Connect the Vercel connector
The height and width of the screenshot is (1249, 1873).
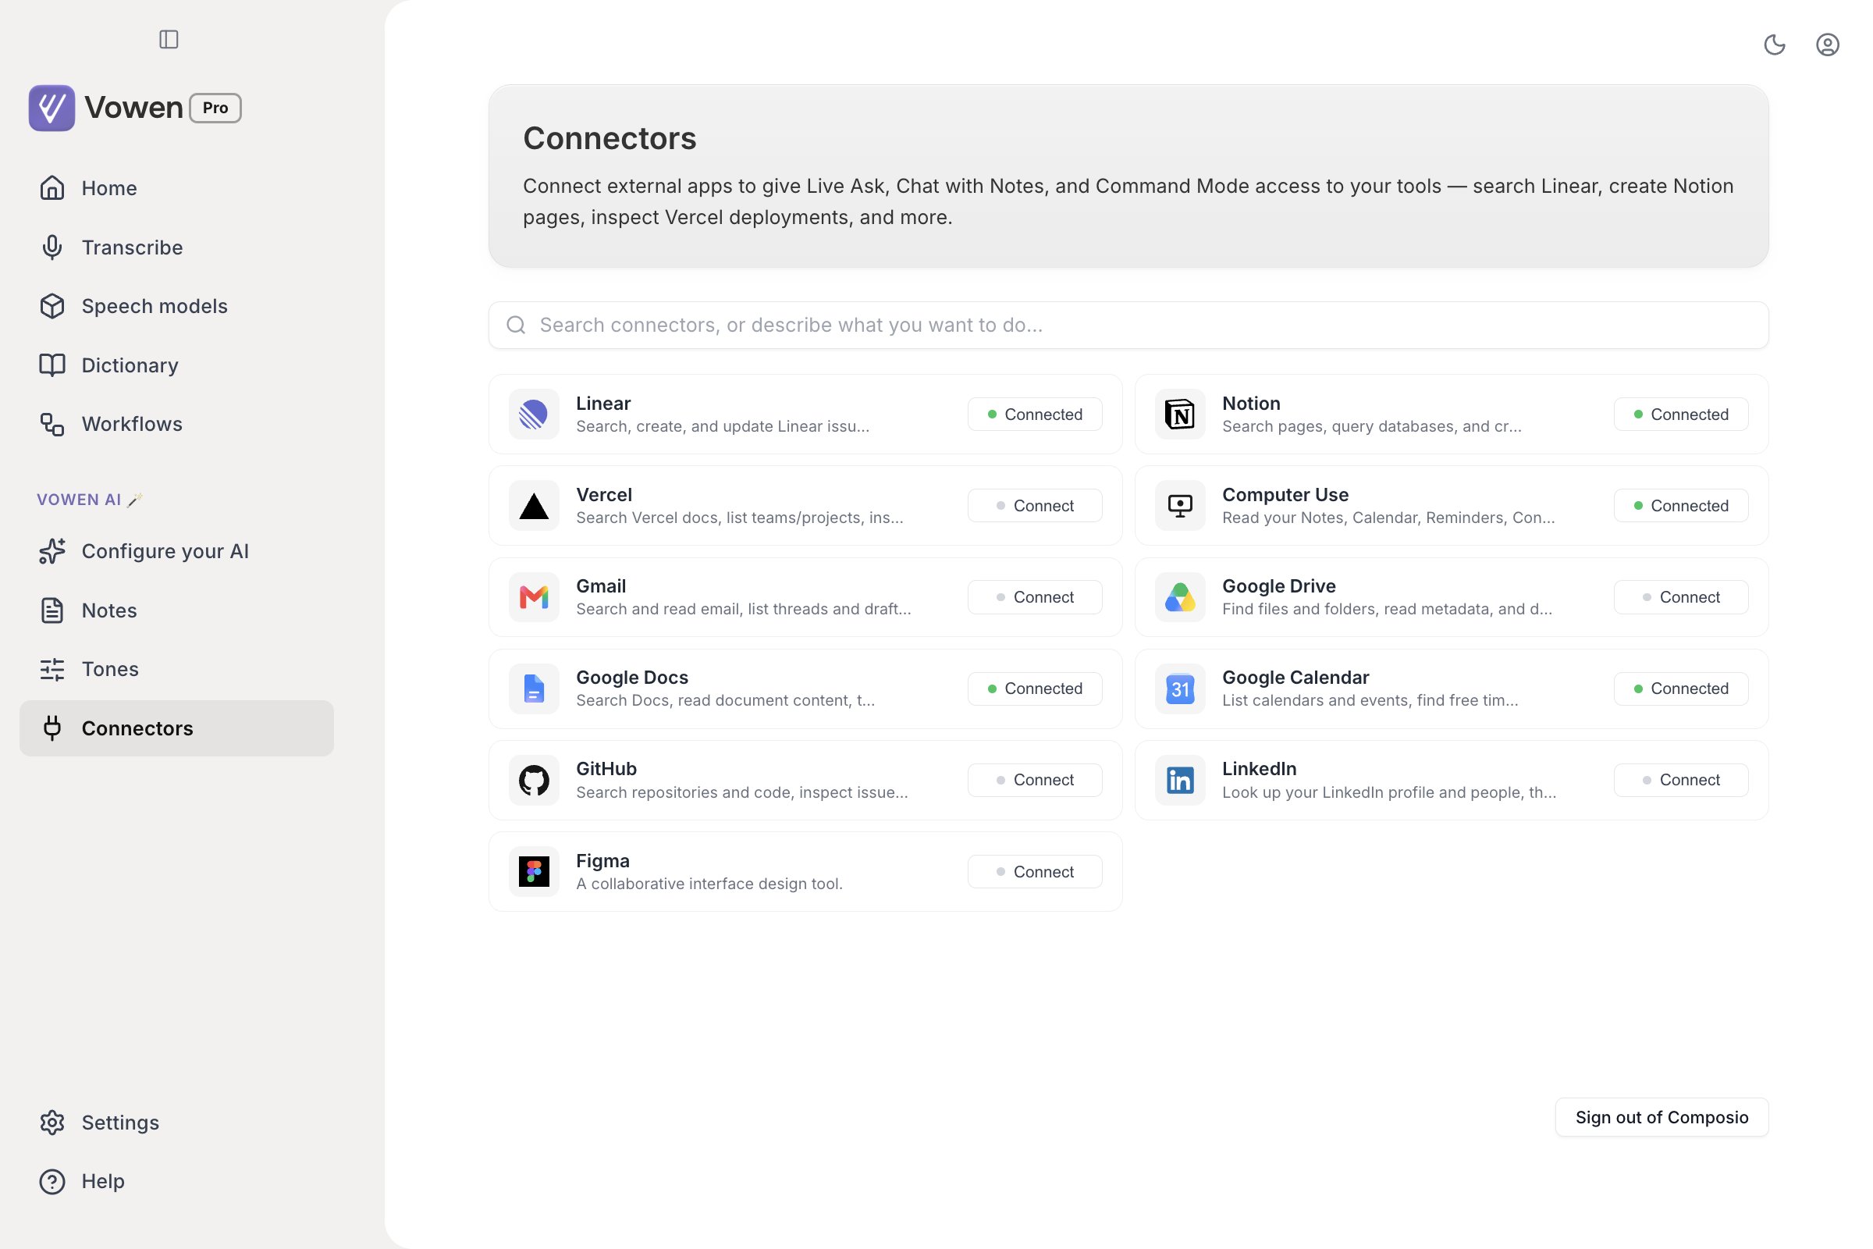click(1035, 506)
